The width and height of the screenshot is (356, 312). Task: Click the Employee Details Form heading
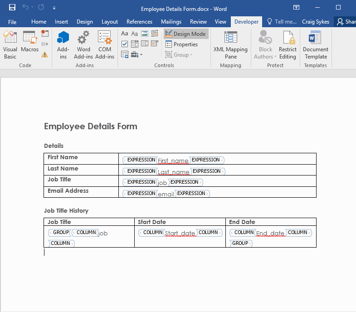click(91, 126)
